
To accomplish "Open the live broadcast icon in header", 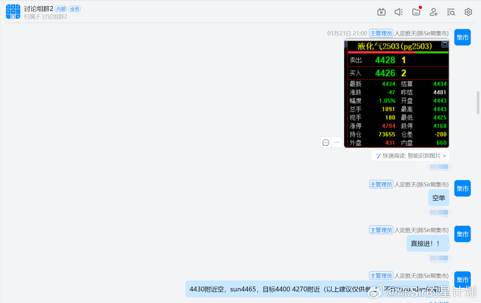I will coord(381,12).
